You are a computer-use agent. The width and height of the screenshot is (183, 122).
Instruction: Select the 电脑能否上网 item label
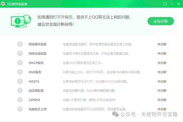point(37,109)
